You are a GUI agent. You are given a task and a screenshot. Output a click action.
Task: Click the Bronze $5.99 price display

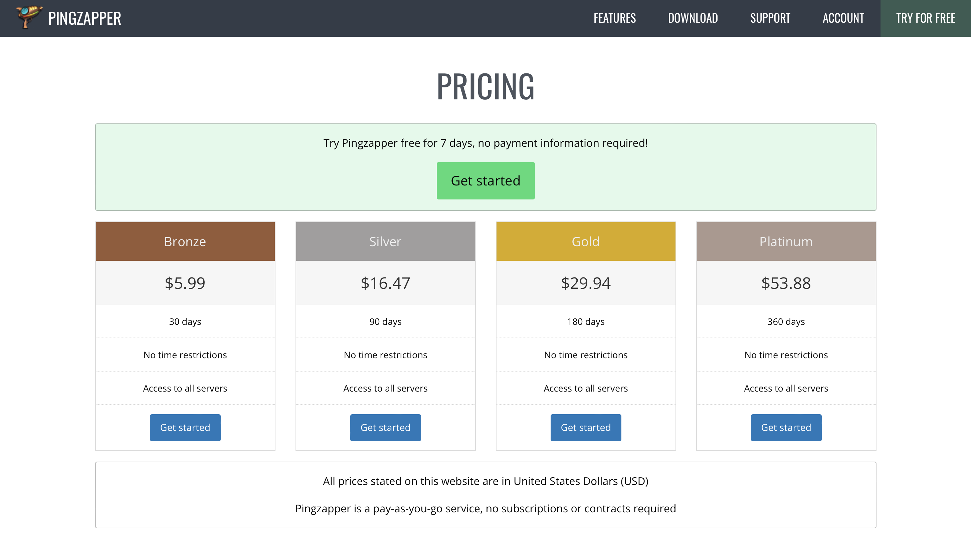tap(185, 283)
